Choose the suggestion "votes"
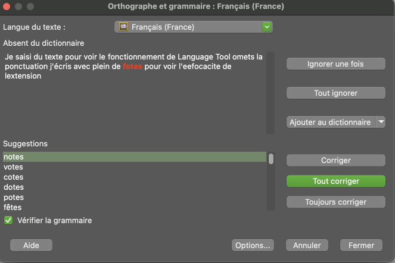The height and width of the screenshot is (263, 395). click(x=13, y=167)
